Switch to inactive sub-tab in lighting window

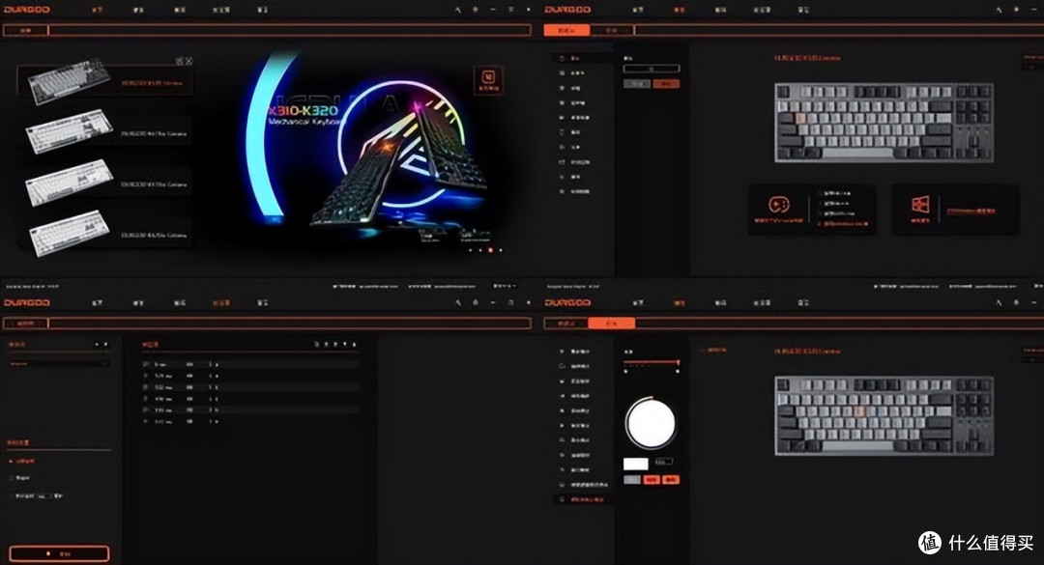pyautogui.click(x=566, y=323)
